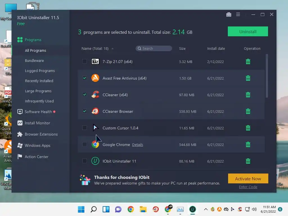The image size is (288, 216).
Task: Check the Custom Cursor 1.0.4 checkbox
Action: click(84, 127)
